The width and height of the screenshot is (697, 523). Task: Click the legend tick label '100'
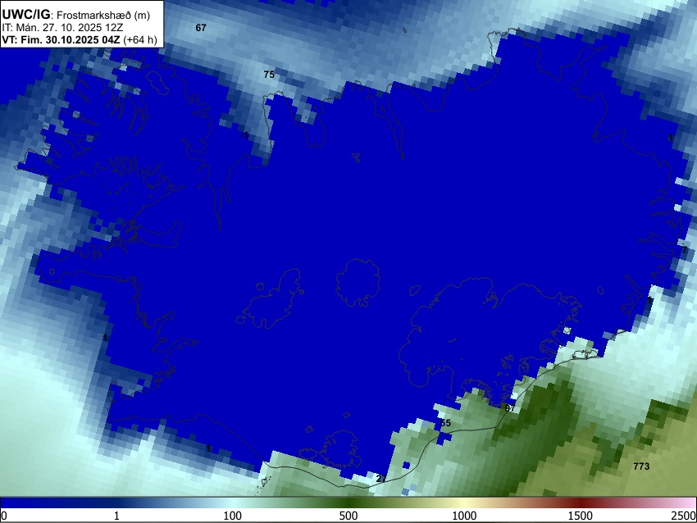pyautogui.click(x=233, y=516)
